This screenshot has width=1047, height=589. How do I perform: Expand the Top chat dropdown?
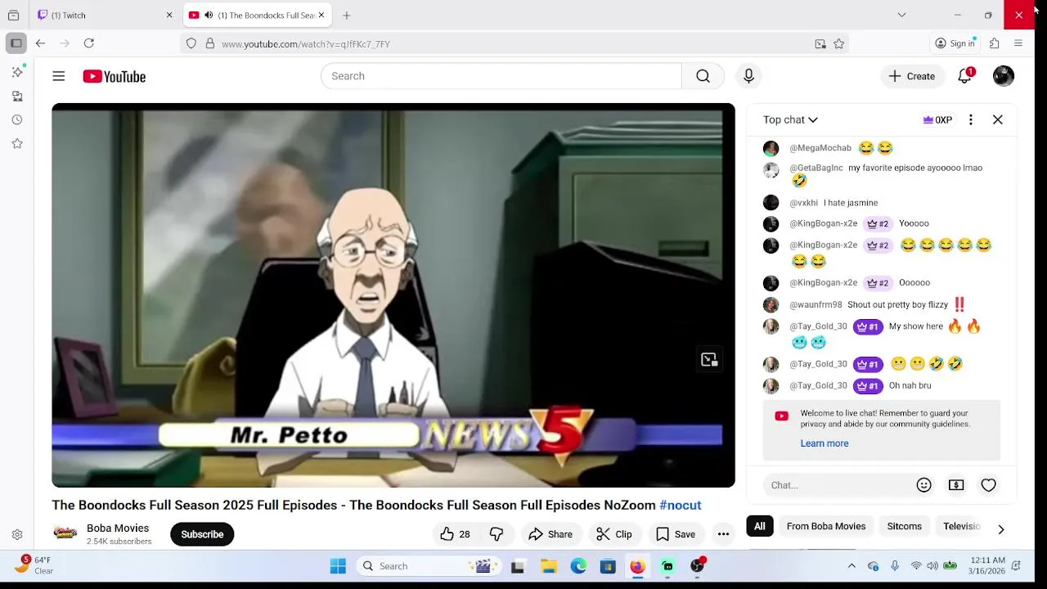tap(790, 119)
